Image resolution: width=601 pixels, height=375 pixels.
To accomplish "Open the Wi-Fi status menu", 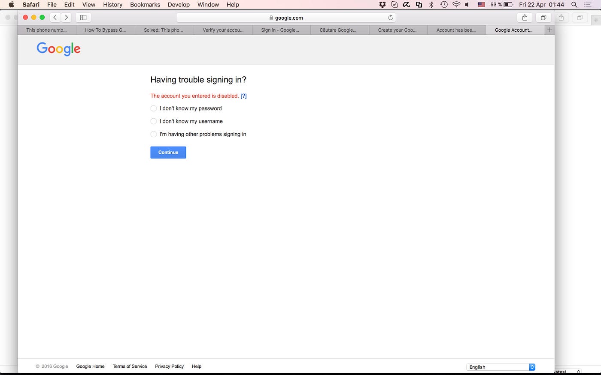I will [456, 5].
